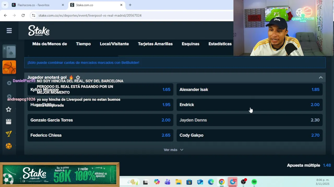Bet on Endrick at 2.00
Image resolution: width=334 pixels, height=187 pixels.
(249, 105)
